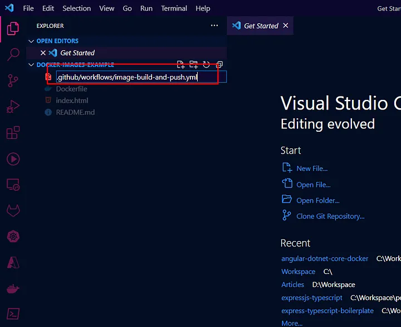Screen dimensions: 401x327
Task: Open recent Articles folder
Action: 292,285
